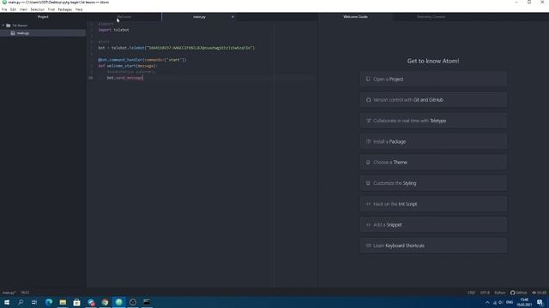Click the Open a Project icon
549x308 pixels.
pos(368,80)
